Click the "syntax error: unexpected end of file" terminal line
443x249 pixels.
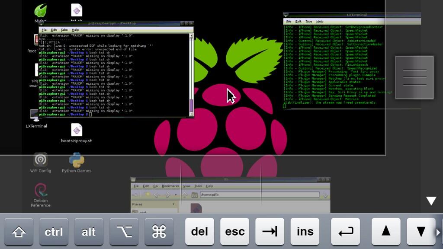88,49
